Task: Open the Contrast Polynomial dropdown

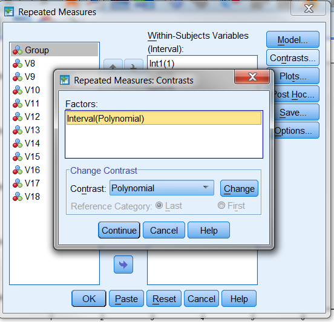Action: (x=162, y=188)
